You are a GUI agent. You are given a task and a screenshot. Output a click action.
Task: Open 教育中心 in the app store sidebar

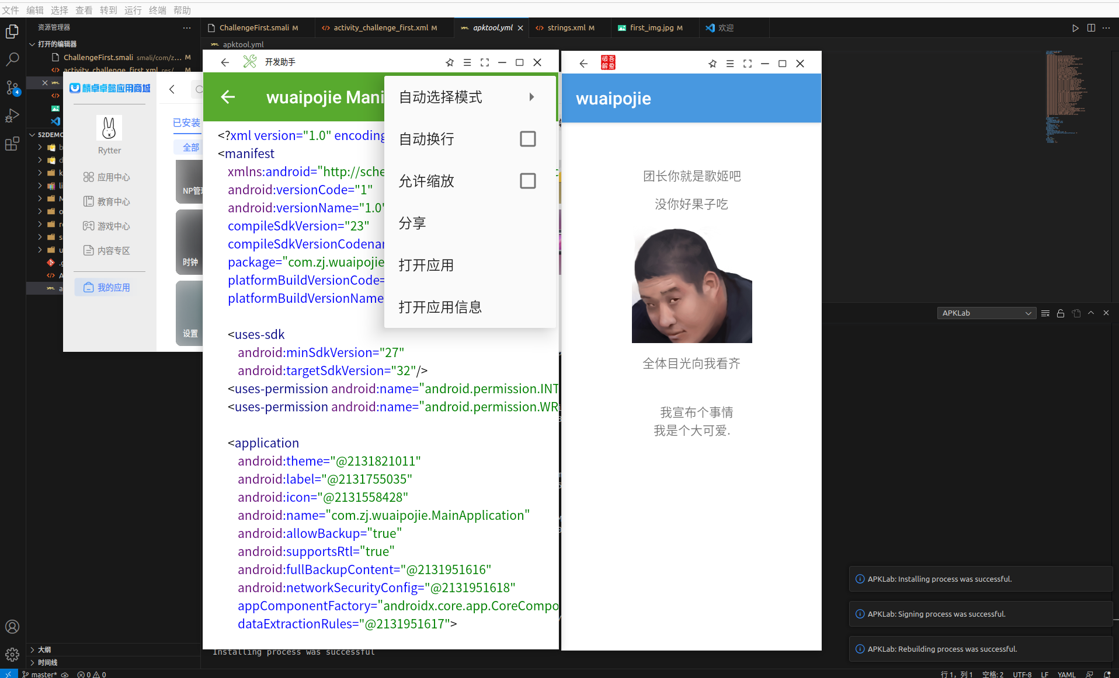[107, 201]
